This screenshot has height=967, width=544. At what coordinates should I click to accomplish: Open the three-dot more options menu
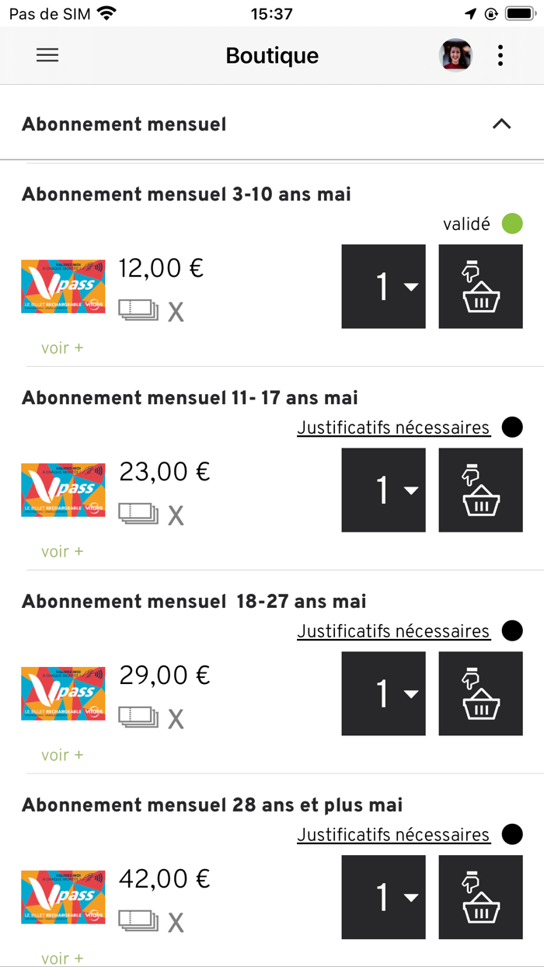pyautogui.click(x=500, y=55)
